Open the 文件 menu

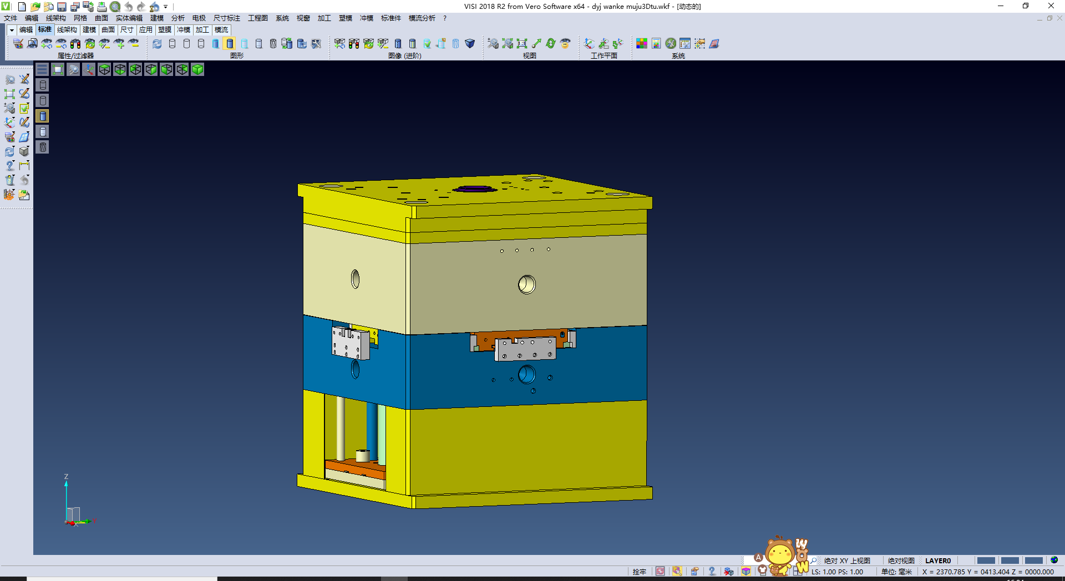[x=11, y=18]
